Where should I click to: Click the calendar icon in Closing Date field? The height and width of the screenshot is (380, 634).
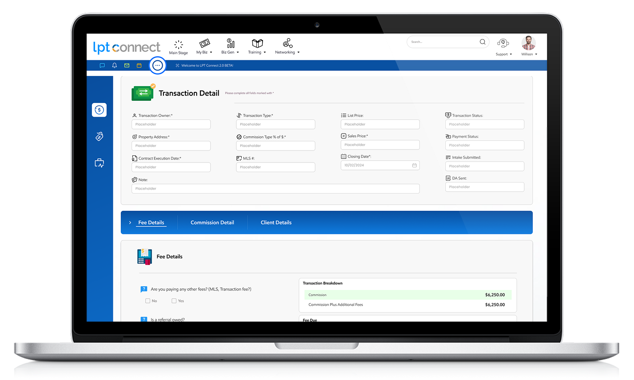(415, 165)
